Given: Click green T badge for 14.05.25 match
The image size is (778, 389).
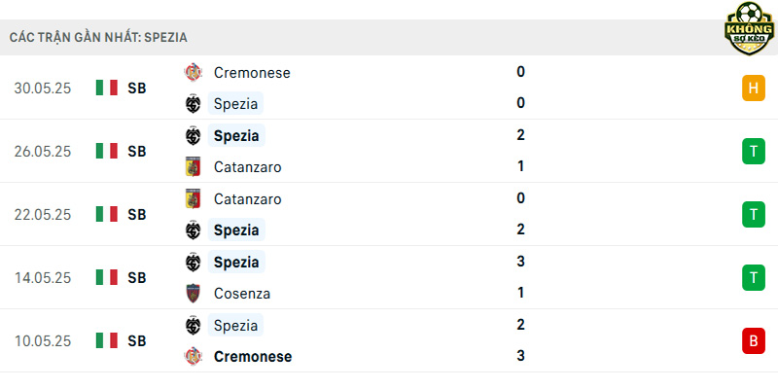Looking at the screenshot, I should (753, 278).
